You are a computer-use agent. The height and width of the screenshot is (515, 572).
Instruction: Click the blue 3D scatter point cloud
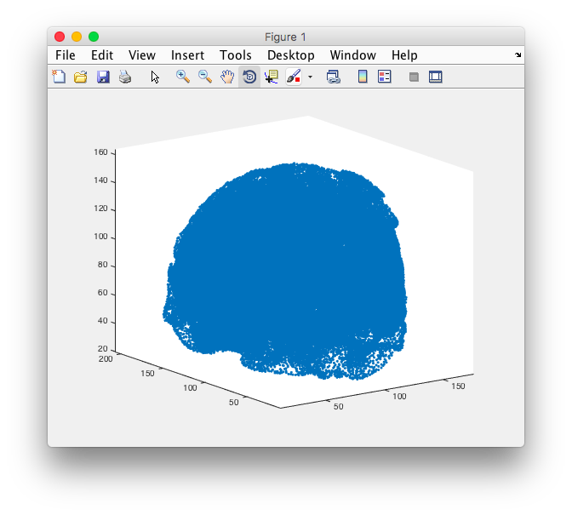pyautogui.click(x=286, y=270)
